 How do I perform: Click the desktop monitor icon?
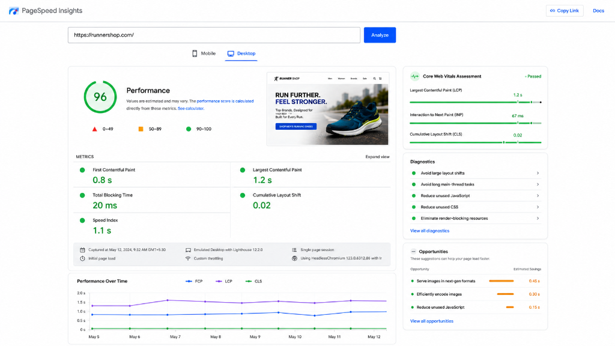tap(231, 53)
